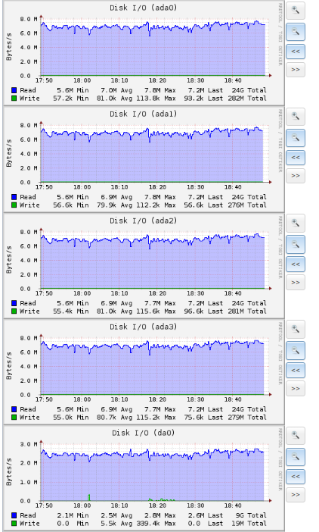Click the blue Read swatch under ada0

[x=14, y=90]
